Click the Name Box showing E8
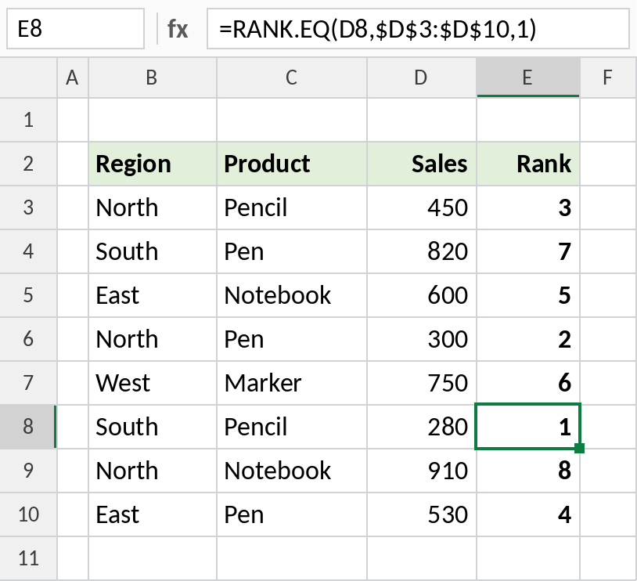 76,29
